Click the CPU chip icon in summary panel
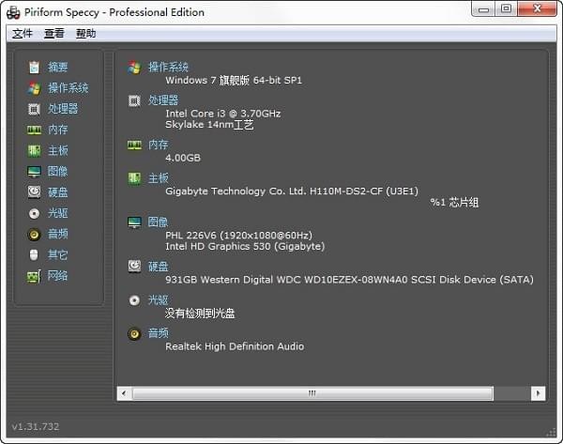This screenshot has height=444, width=563. pos(134,101)
